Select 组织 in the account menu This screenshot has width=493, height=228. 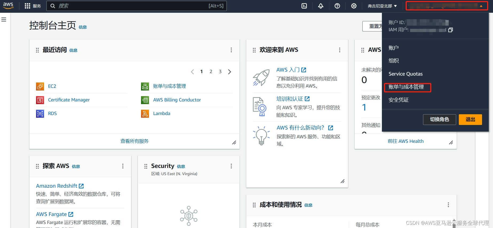tap(393, 61)
